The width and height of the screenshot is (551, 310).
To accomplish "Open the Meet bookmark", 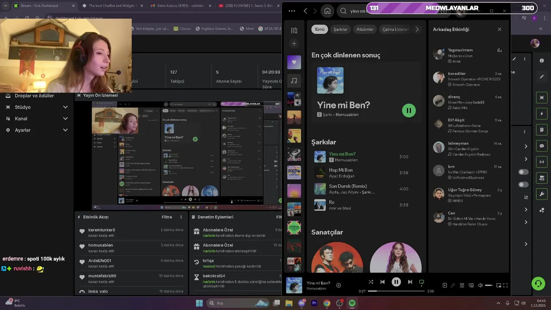I will tap(246, 29).
